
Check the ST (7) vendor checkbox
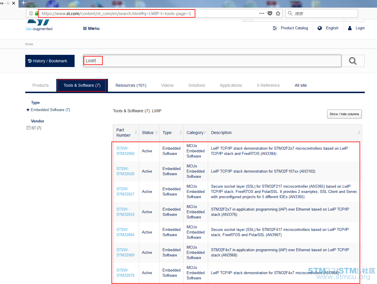coord(28,128)
